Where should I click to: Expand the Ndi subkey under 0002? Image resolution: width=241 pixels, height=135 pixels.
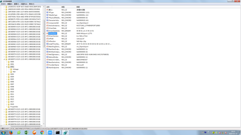pos(9,72)
